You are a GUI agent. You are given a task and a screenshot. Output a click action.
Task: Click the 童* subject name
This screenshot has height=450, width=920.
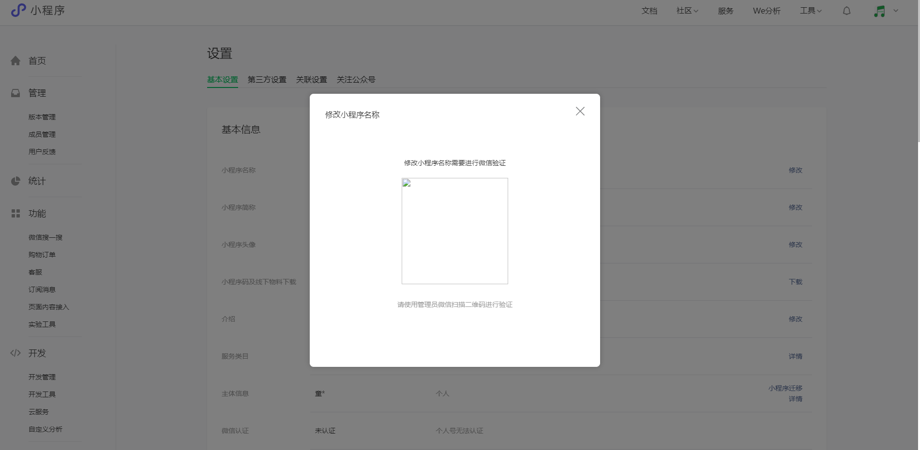click(x=320, y=393)
